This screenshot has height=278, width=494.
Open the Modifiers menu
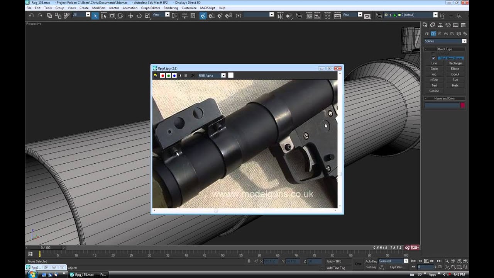[x=99, y=8]
